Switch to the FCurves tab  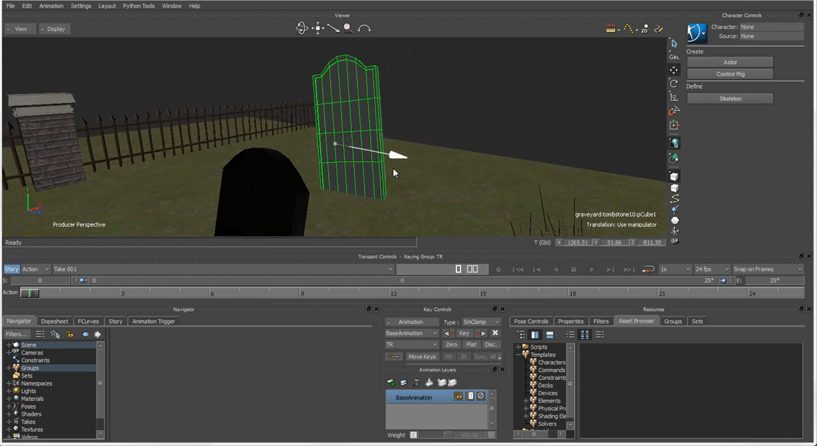88,321
